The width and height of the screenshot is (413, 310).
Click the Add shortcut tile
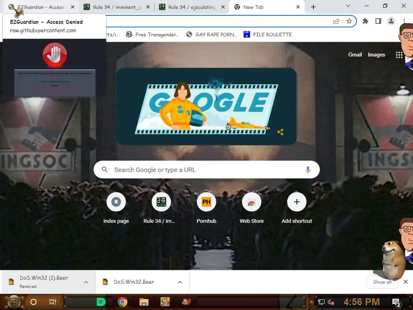[x=296, y=208]
